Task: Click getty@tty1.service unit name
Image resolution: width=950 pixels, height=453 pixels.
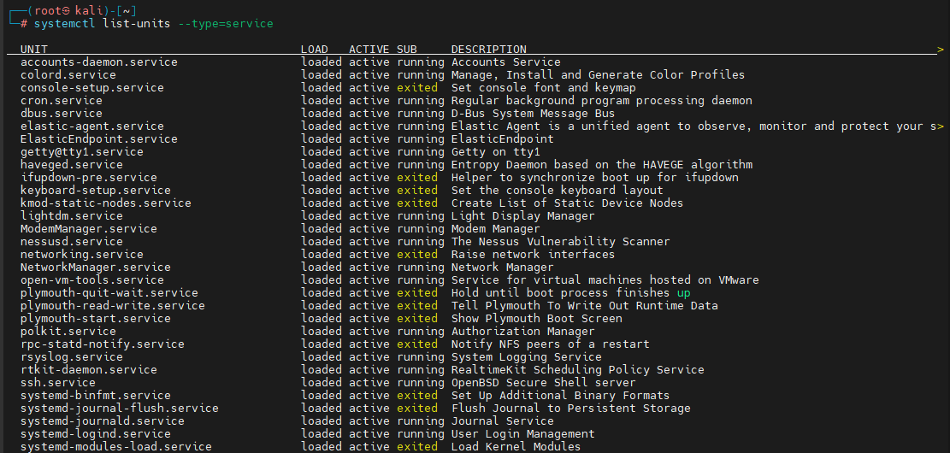Action: [82, 152]
